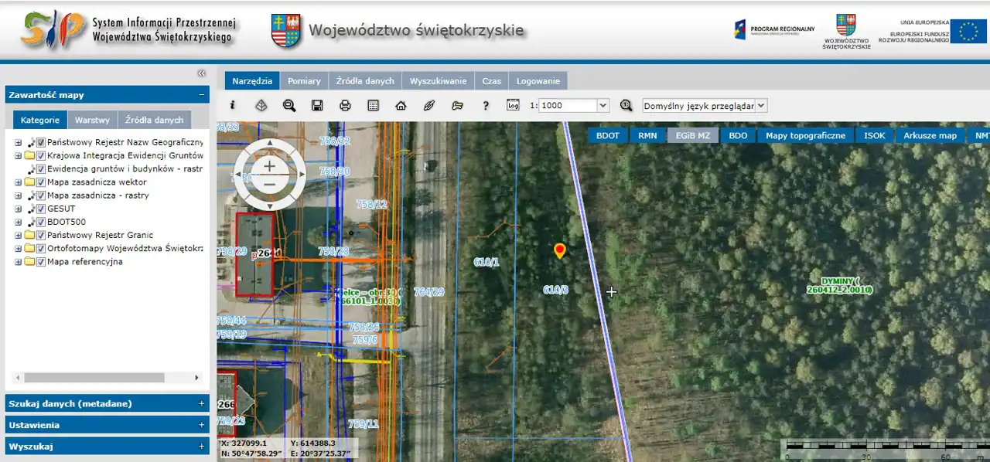Click the info (i) identify tool
The image size is (990, 462).
[233, 106]
